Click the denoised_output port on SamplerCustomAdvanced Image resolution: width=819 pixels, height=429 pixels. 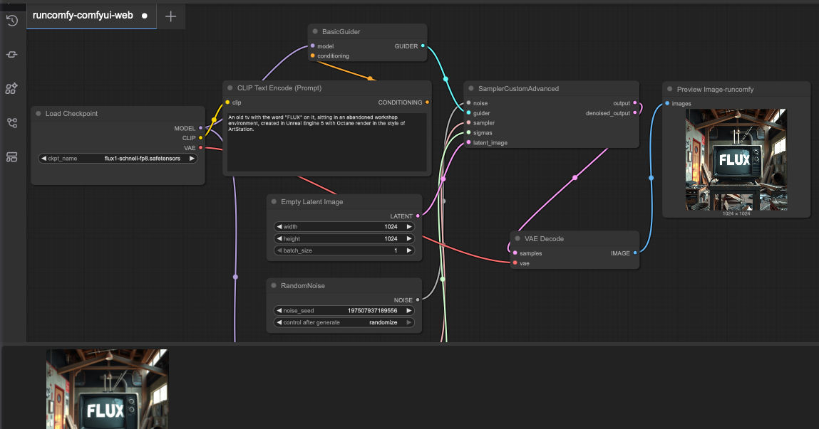[635, 113]
